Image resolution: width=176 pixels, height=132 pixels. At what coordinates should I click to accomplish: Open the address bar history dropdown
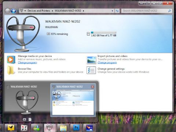112,11
